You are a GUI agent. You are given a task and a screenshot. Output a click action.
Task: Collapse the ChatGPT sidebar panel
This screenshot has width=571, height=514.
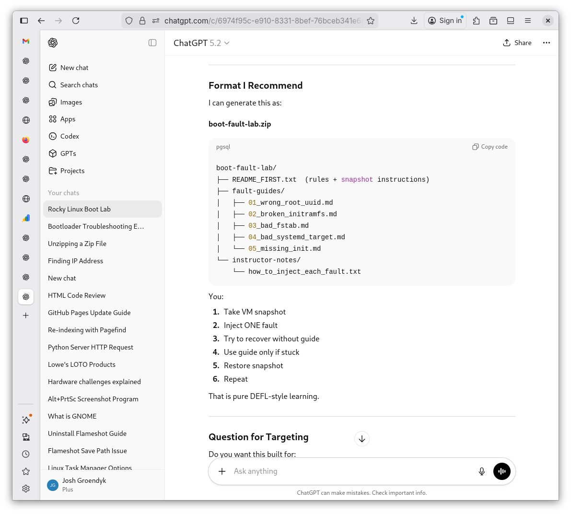[x=152, y=43]
